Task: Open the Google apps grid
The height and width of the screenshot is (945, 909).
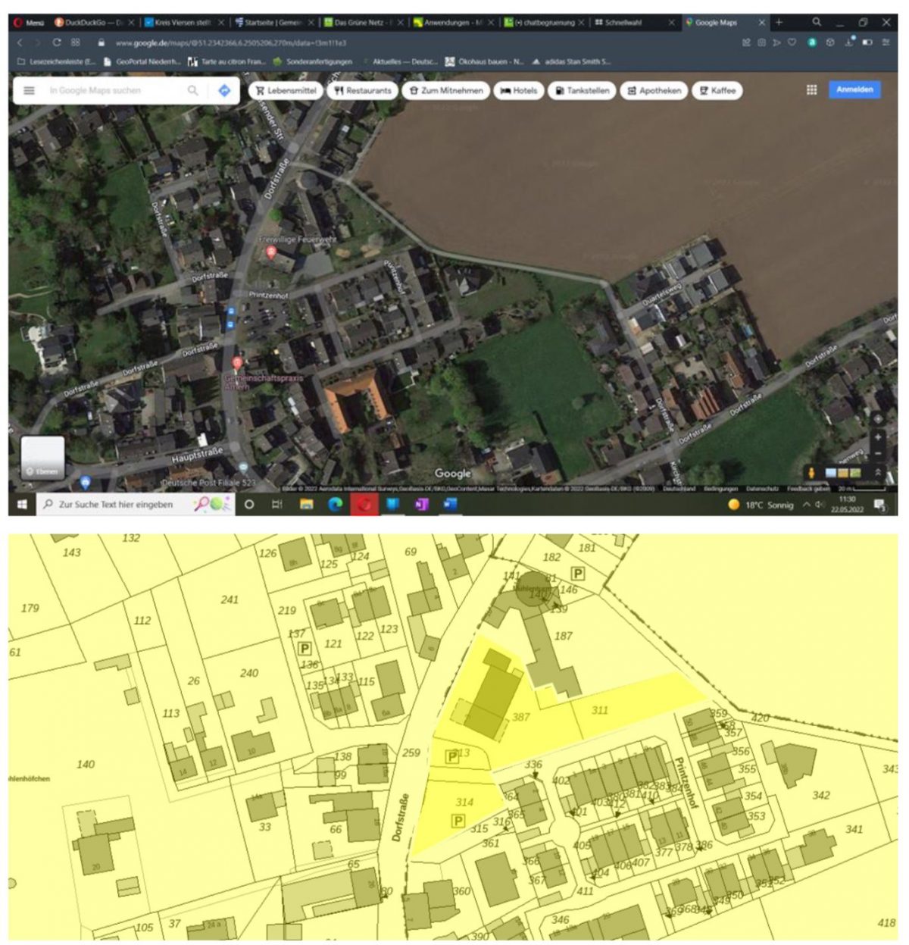Action: [811, 90]
